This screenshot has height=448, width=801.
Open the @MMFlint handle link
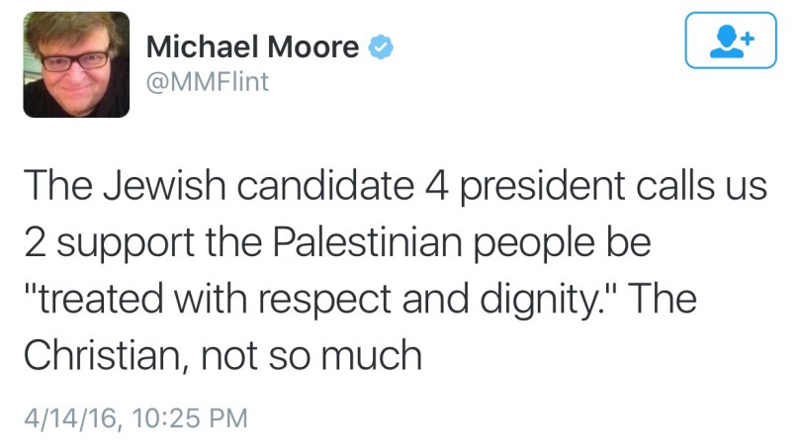coord(207,81)
